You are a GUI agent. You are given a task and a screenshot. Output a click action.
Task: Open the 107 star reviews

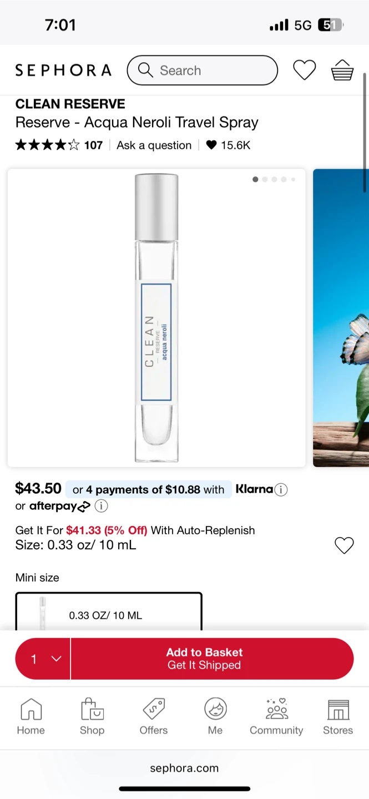tap(59, 145)
